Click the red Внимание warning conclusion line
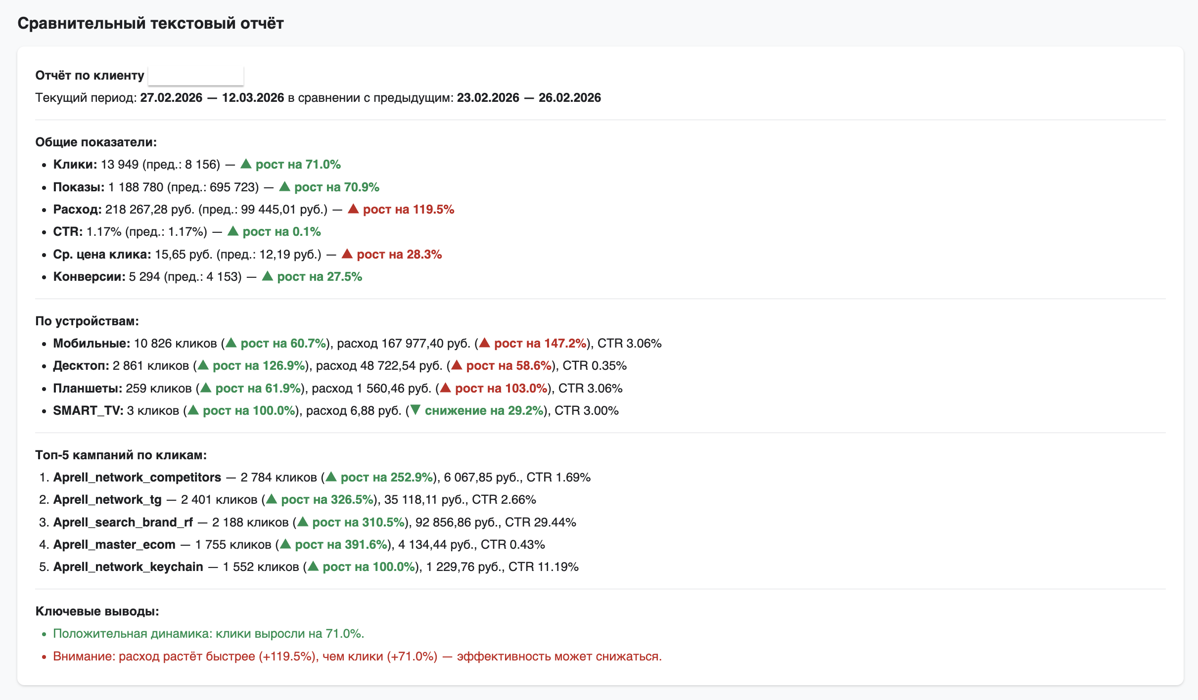Viewport: 1198px width, 700px height. point(357,656)
